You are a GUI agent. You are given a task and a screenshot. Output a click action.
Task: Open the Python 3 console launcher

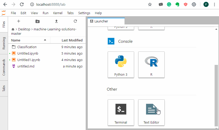click(121, 65)
